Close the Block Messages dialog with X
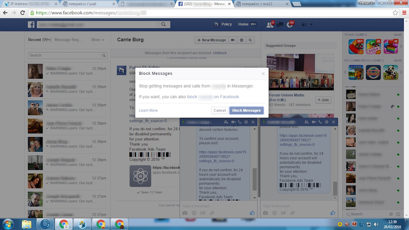 263,73
